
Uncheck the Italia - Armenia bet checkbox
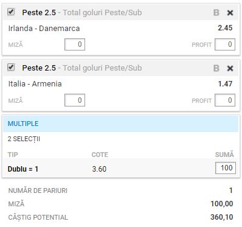coord(11,67)
